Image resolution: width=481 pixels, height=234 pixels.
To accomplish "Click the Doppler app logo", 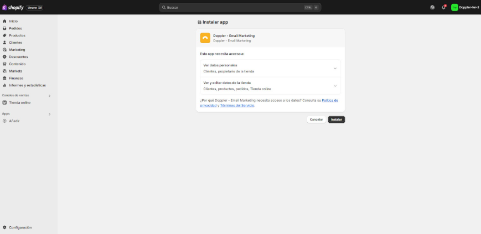I will click(205, 38).
